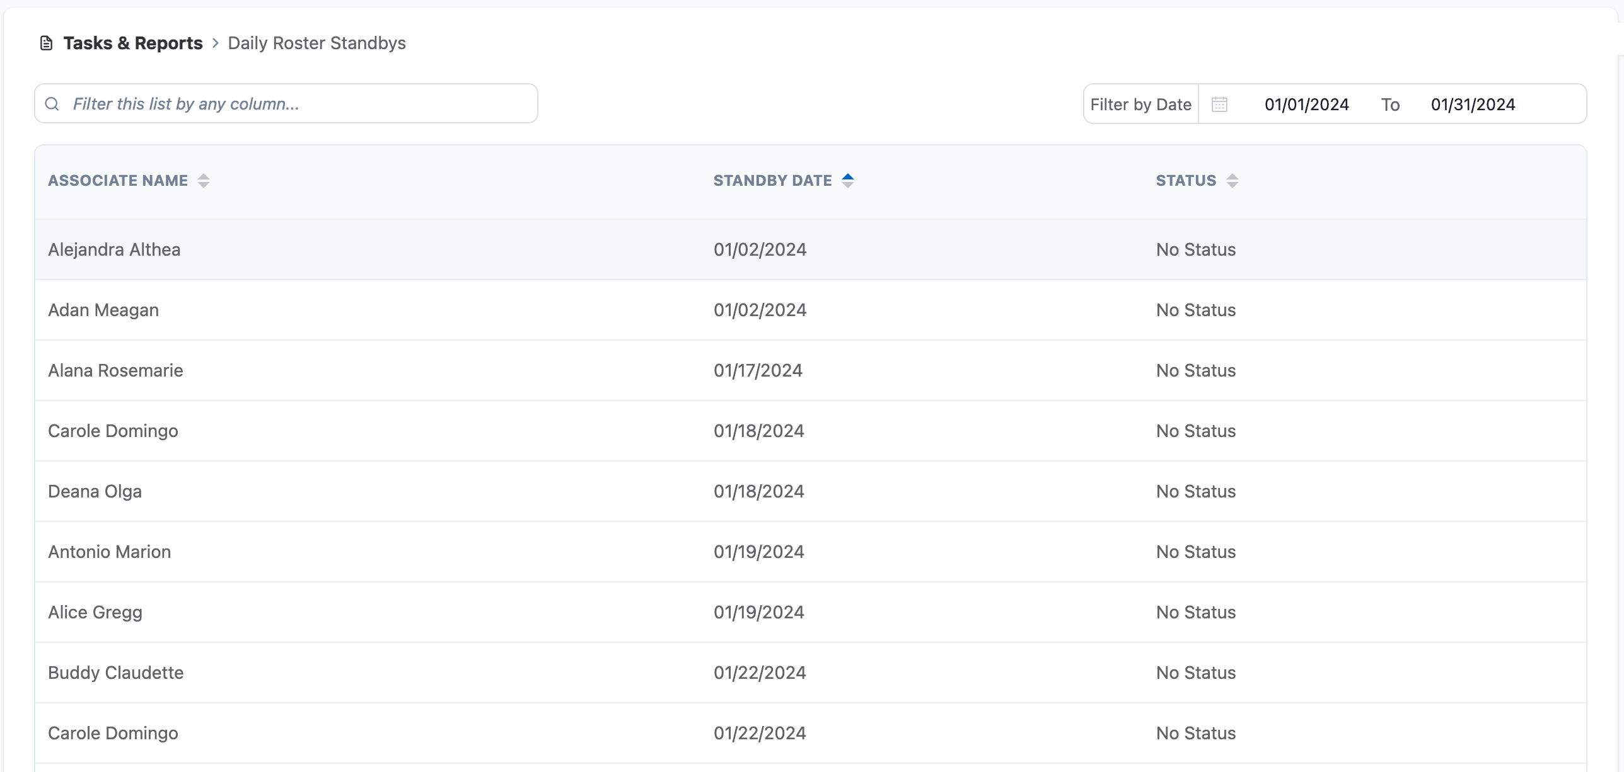The width and height of the screenshot is (1624, 772).
Task: Click the Associate Name column header
Action: [x=118, y=181]
